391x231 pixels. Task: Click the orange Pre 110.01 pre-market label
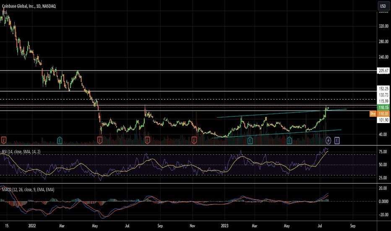pyautogui.click(x=379, y=114)
